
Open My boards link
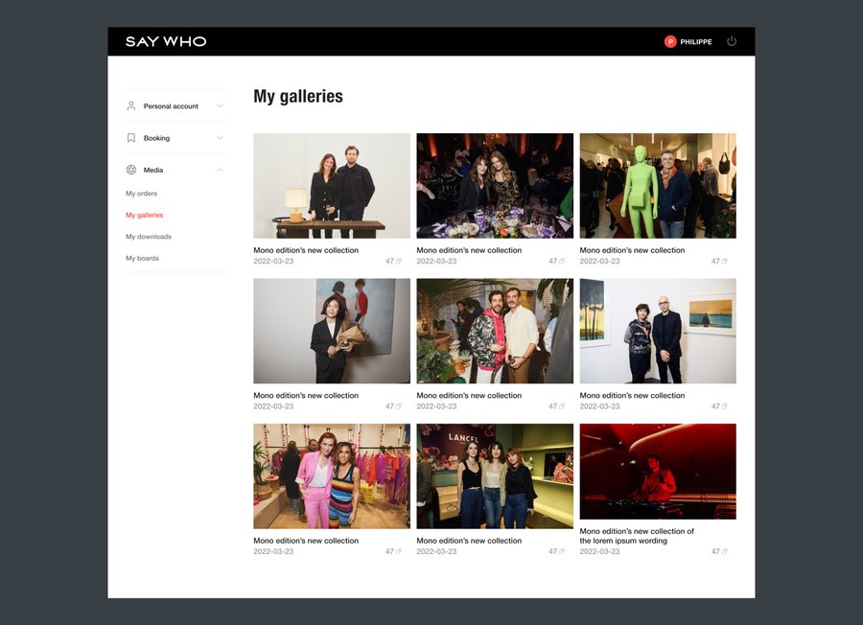click(142, 258)
